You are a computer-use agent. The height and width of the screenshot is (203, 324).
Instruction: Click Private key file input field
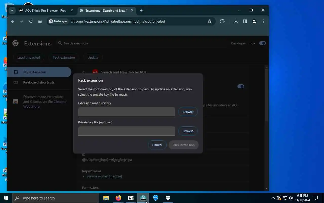(x=127, y=131)
